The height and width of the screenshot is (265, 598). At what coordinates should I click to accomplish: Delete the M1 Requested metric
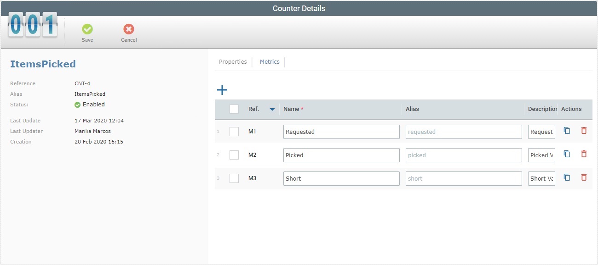pos(584,131)
